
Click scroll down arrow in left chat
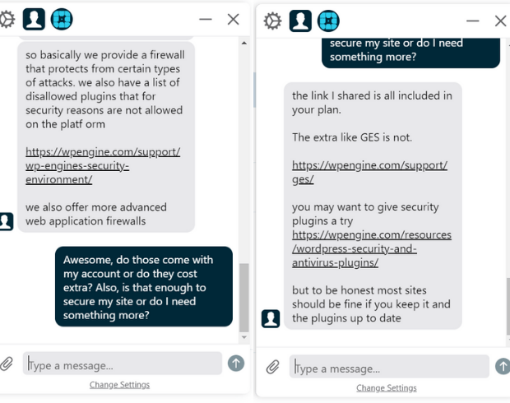pyautogui.click(x=244, y=337)
